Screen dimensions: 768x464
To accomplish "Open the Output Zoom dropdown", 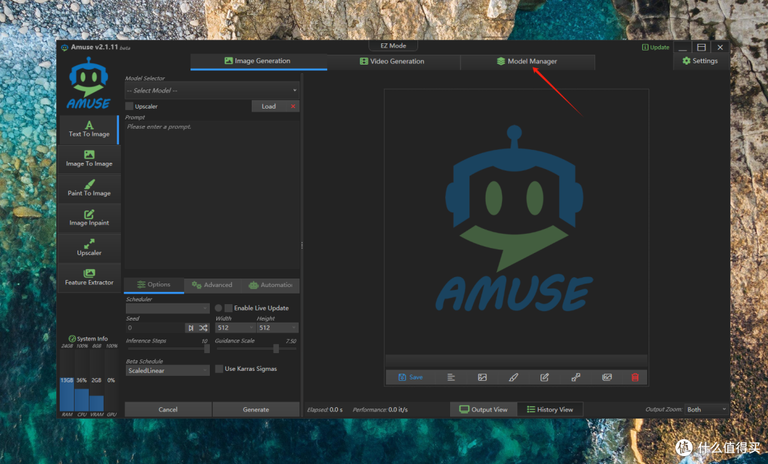I will click(706, 409).
